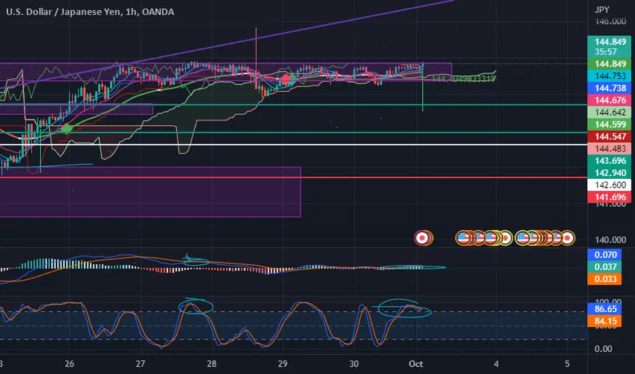Click the green 144.599 price label
Image resolution: width=635 pixels, height=374 pixels.
(609, 124)
